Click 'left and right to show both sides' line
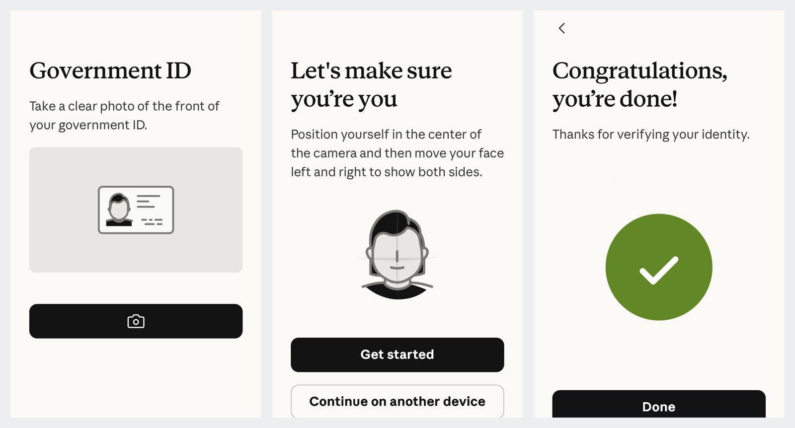 (387, 172)
